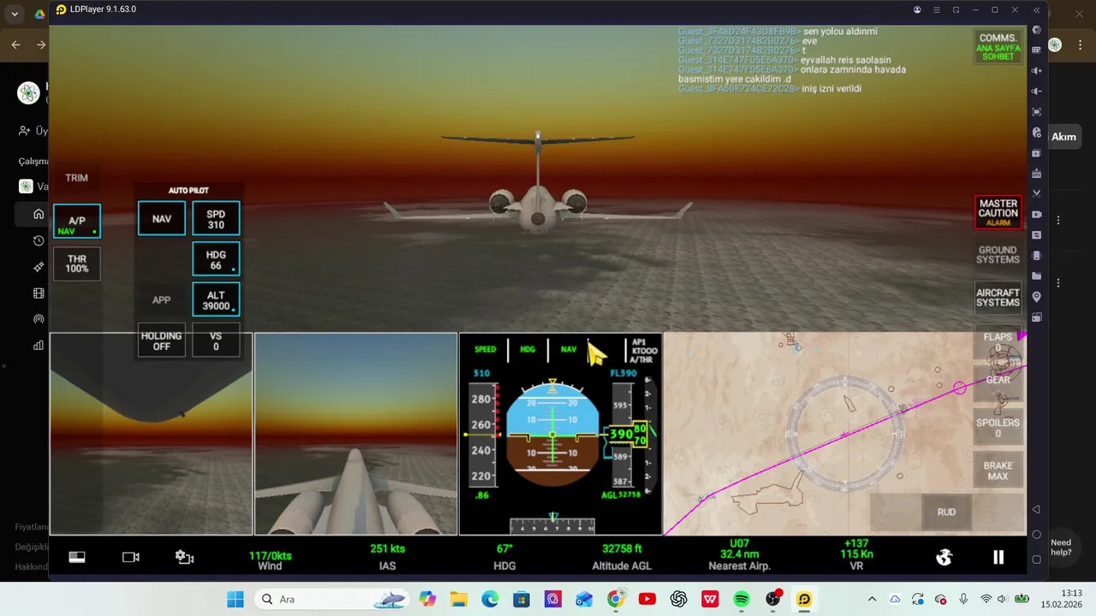Click the RUD rudder button
Viewport: 1096px width, 616px height.
(946, 512)
